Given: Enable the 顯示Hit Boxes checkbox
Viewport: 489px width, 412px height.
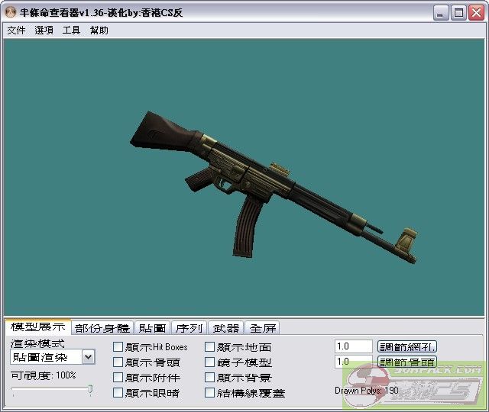Looking at the screenshot, I should tap(118, 347).
